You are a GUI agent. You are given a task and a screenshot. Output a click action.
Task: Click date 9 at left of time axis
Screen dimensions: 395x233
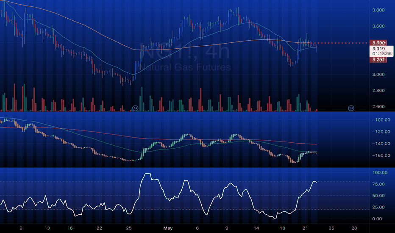[x=21, y=228]
